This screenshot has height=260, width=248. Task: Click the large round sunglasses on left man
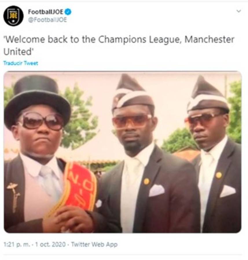tap(41, 121)
